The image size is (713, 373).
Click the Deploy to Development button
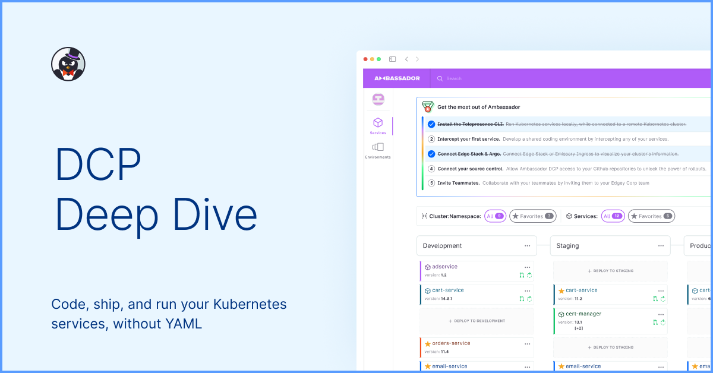pyautogui.click(x=477, y=321)
